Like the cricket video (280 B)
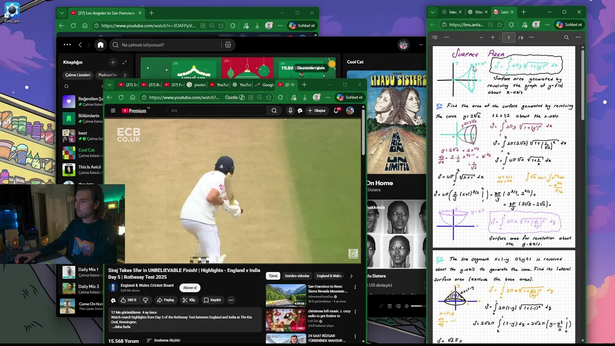The height and width of the screenshot is (346, 615). coord(128,300)
